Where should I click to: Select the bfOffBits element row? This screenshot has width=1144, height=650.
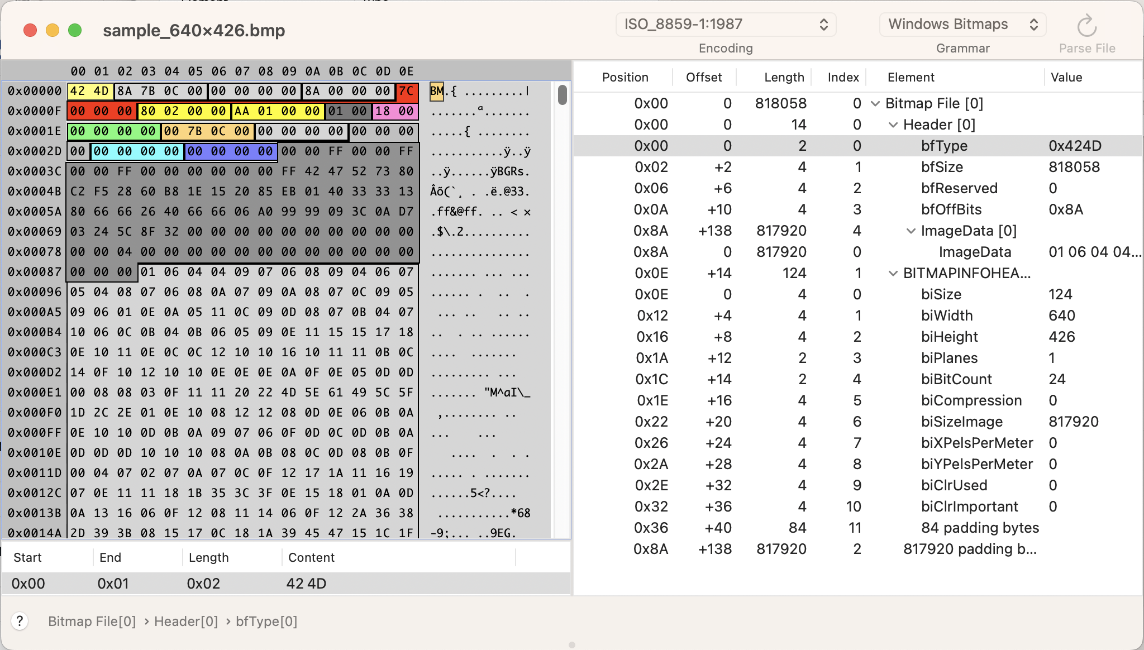coord(951,209)
